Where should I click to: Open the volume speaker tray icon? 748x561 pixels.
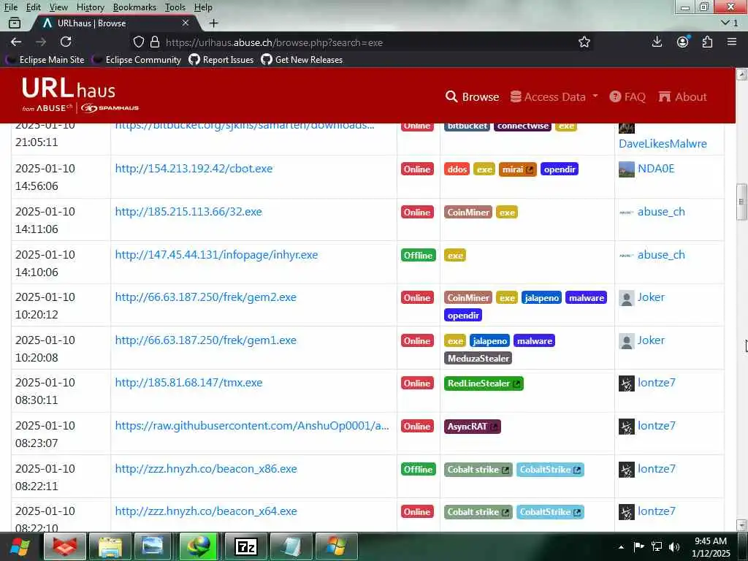pyautogui.click(x=673, y=546)
